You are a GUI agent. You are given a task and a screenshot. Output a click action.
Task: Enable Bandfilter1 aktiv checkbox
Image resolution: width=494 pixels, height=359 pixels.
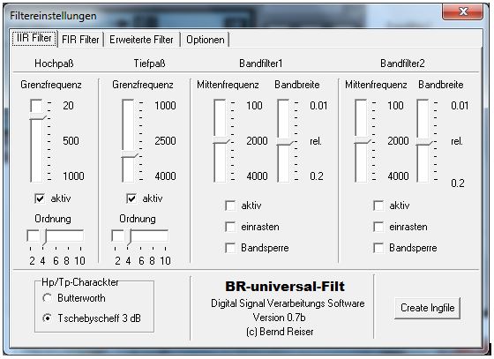pos(230,206)
